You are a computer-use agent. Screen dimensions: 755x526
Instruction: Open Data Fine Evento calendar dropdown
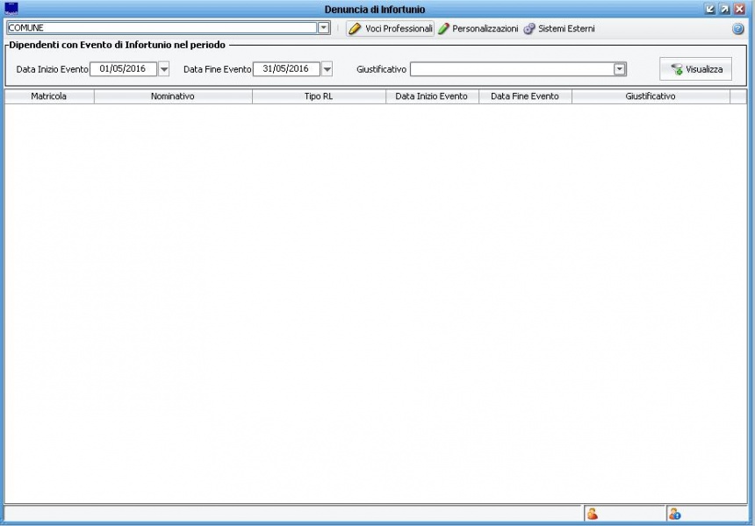click(x=327, y=69)
